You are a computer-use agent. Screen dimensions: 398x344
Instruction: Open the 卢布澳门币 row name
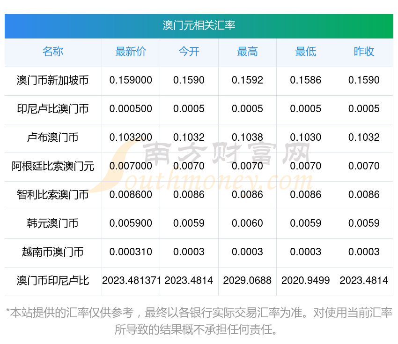[x=53, y=138]
